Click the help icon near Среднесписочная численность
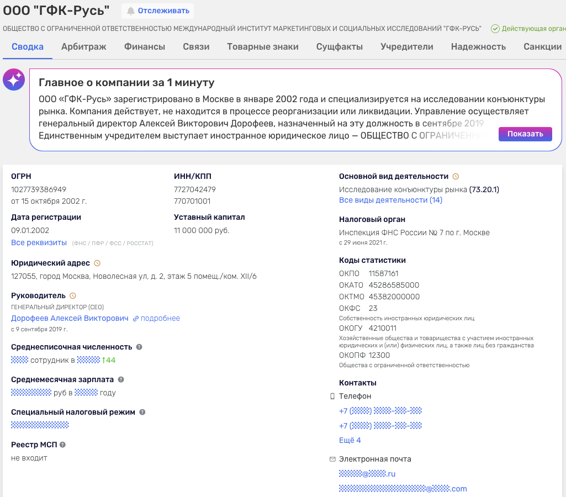Viewport: 566px width, 497px height. click(x=139, y=347)
